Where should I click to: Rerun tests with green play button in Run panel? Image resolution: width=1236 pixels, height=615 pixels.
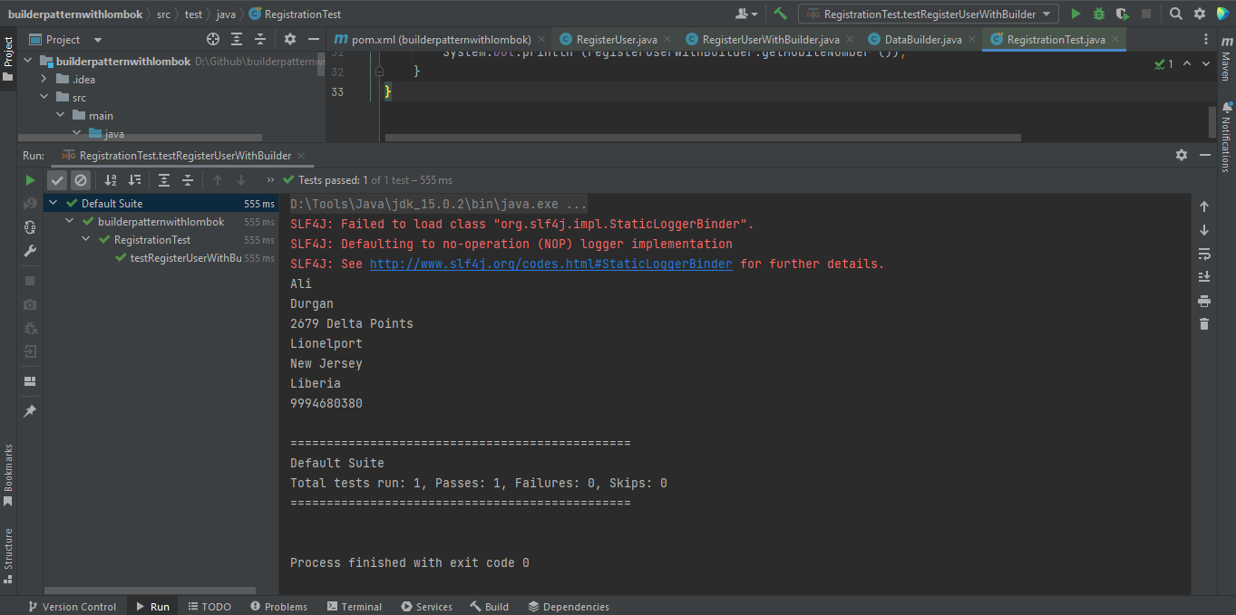(x=30, y=180)
